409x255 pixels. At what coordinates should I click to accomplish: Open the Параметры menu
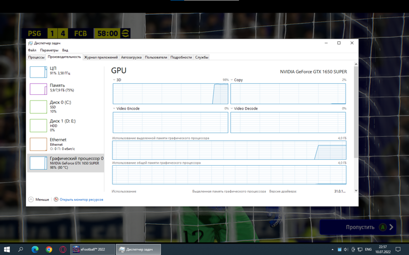[49, 50]
